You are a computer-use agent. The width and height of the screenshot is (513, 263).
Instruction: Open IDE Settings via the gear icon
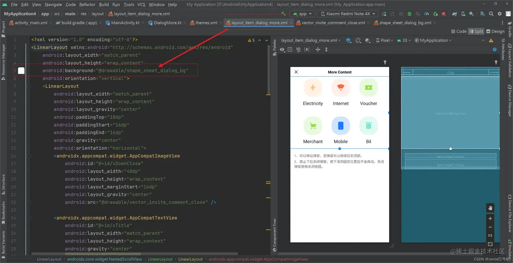pos(499,14)
